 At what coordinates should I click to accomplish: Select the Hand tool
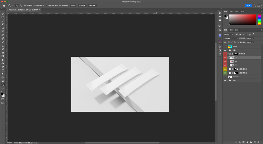point(3,81)
